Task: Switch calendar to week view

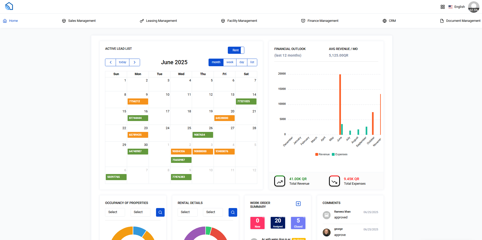Action: [x=230, y=62]
